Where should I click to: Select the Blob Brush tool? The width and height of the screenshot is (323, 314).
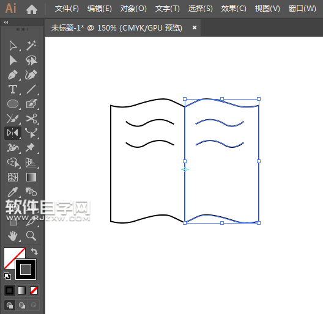(31, 104)
